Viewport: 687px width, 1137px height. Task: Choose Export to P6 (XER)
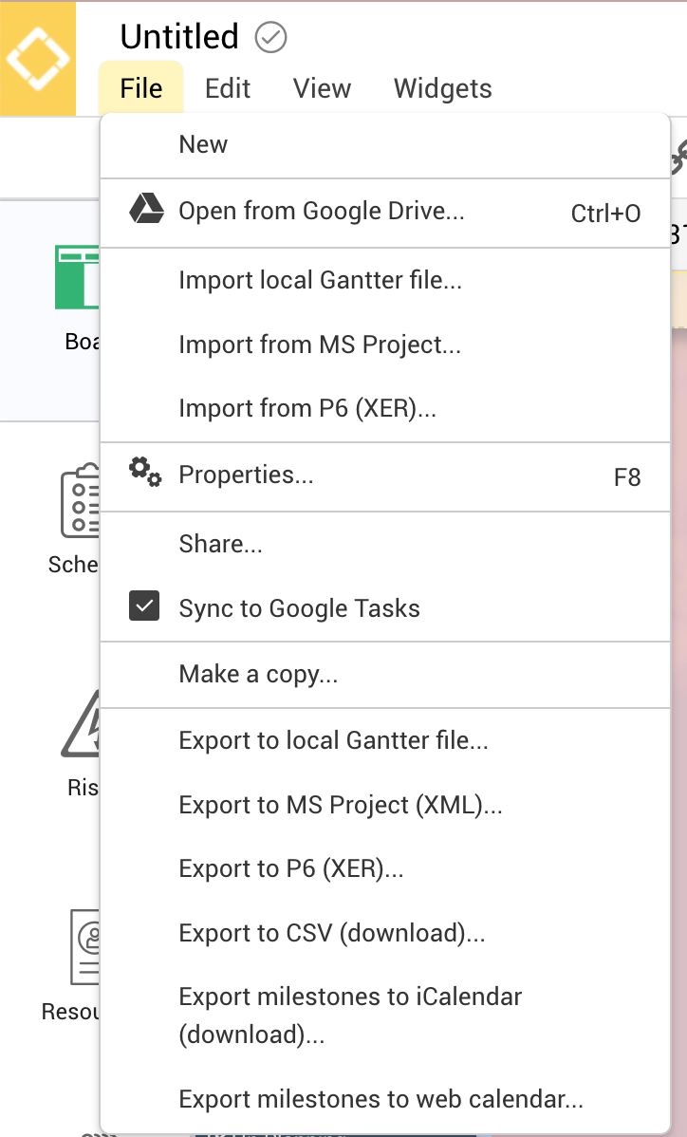[x=385, y=868]
